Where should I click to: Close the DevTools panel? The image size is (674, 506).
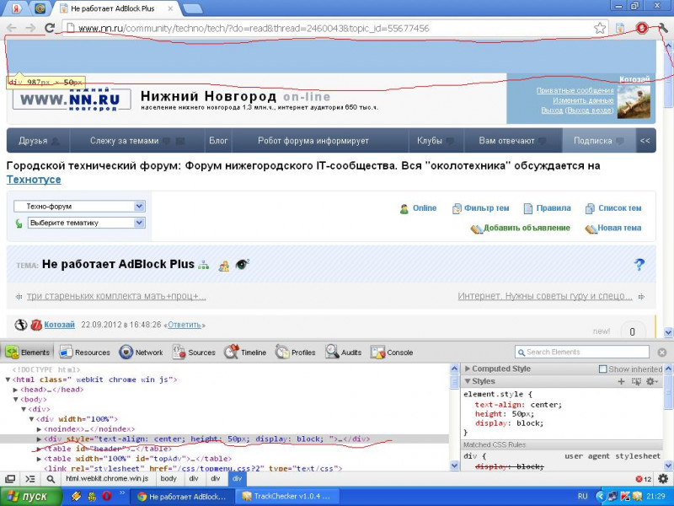pyautogui.click(x=662, y=353)
